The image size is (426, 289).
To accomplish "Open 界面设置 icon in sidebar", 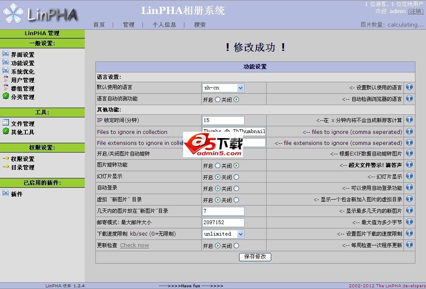I will 6,53.
